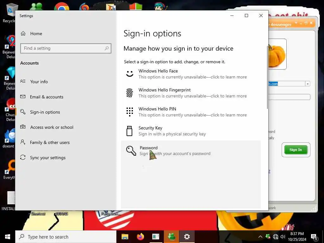Image resolution: width=324 pixels, height=243 pixels.
Task: Open the Messenger title bar dropdown arrow
Action: [296, 23]
